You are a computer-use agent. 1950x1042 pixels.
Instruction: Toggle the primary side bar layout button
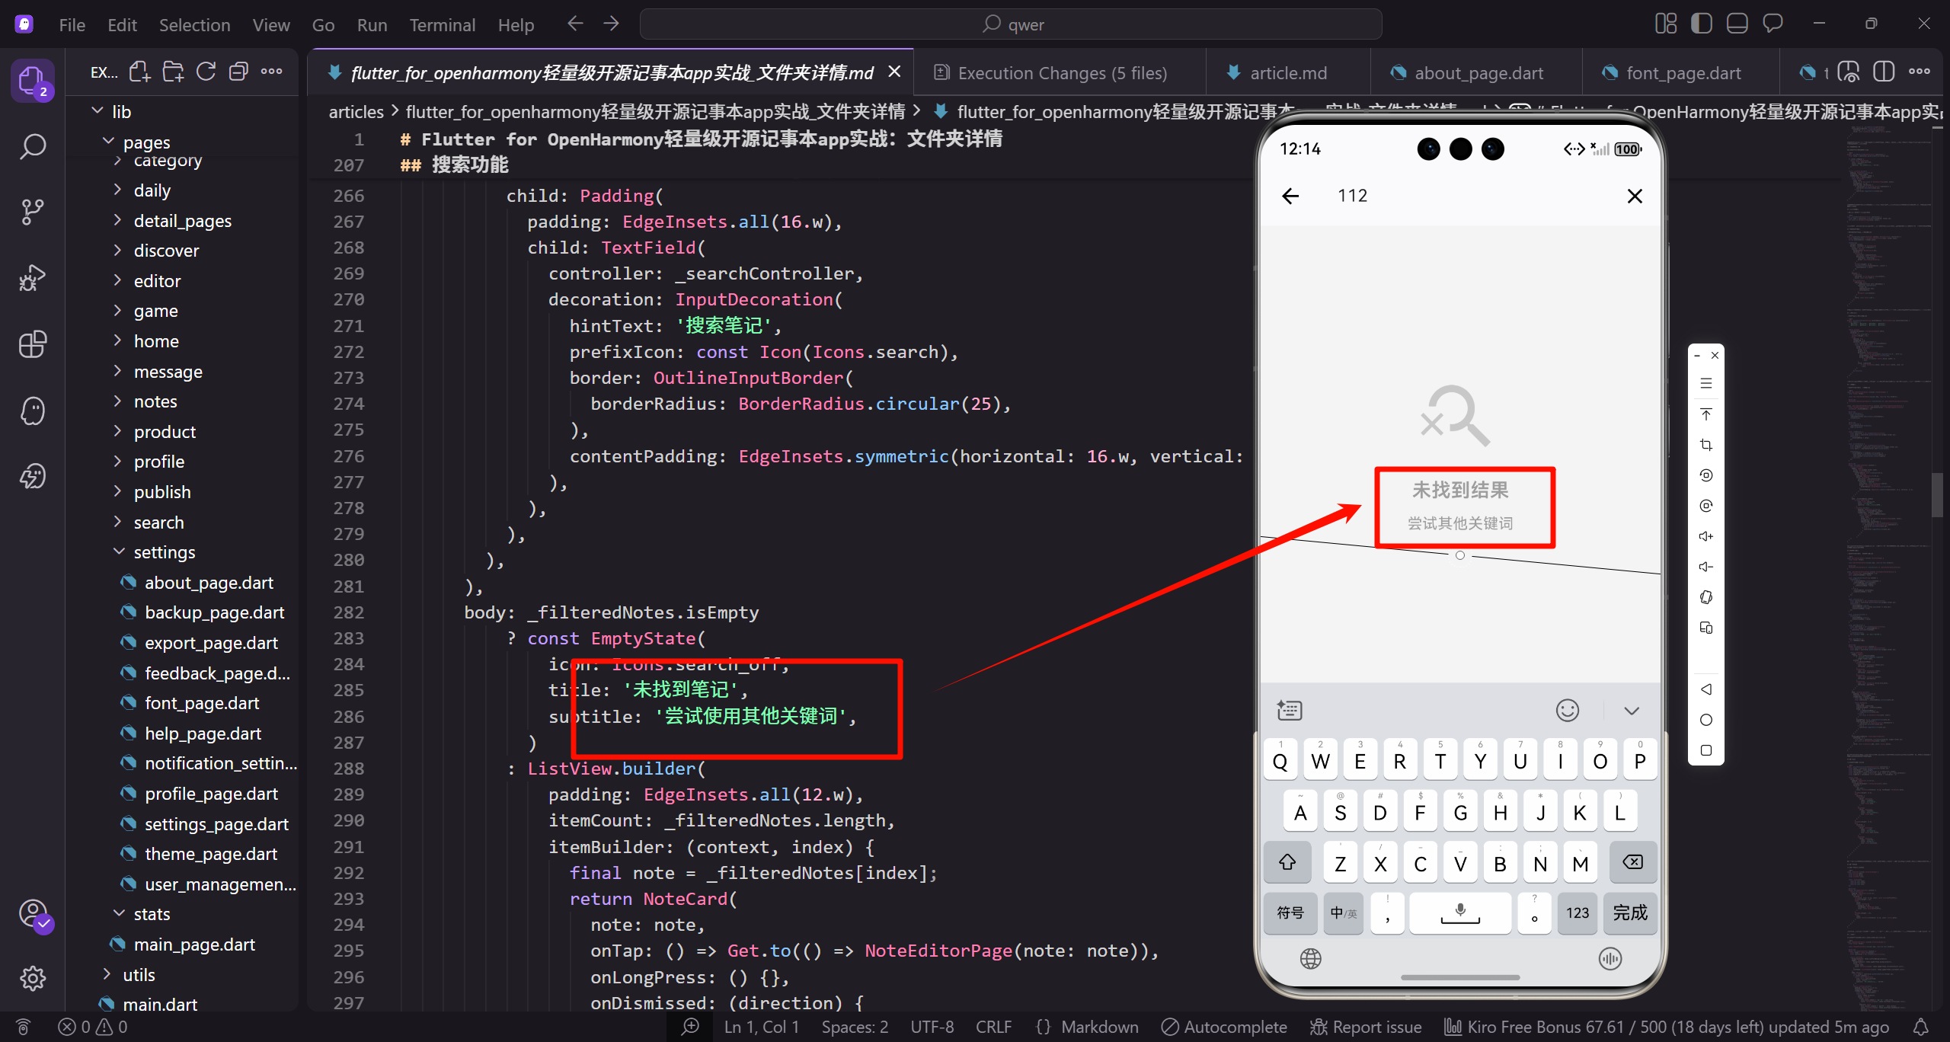1701,24
